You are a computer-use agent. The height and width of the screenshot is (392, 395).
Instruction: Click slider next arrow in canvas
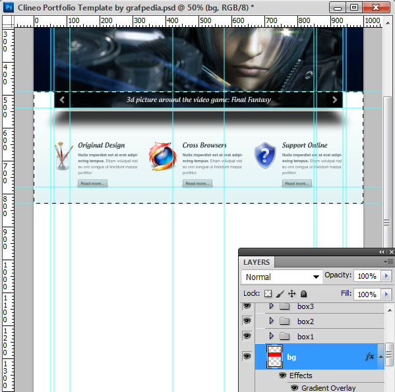[x=334, y=99]
